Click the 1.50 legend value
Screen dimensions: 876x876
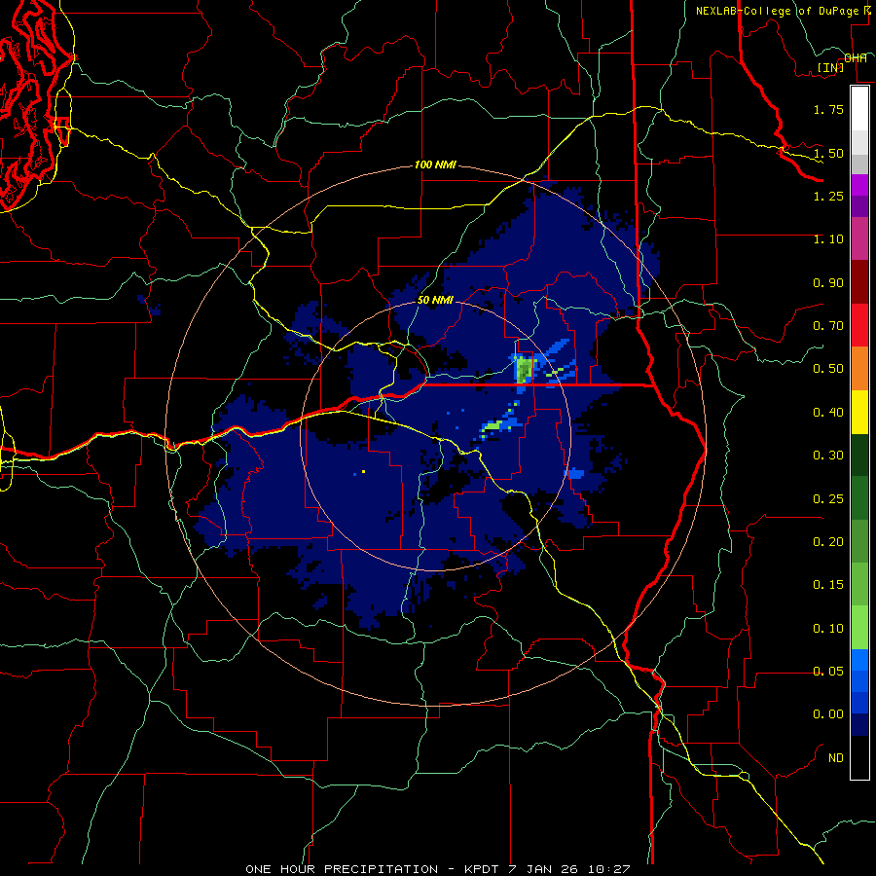(828, 153)
